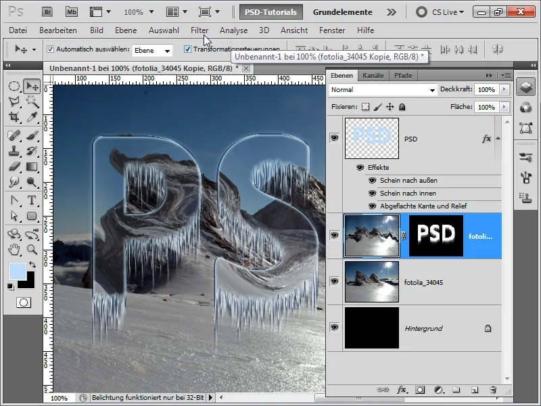Select the Zoom magnifier tool in toolbox

32,249
